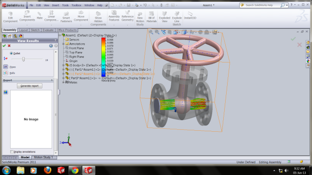Select the Origin tree item

pyautogui.click(x=73, y=61)
